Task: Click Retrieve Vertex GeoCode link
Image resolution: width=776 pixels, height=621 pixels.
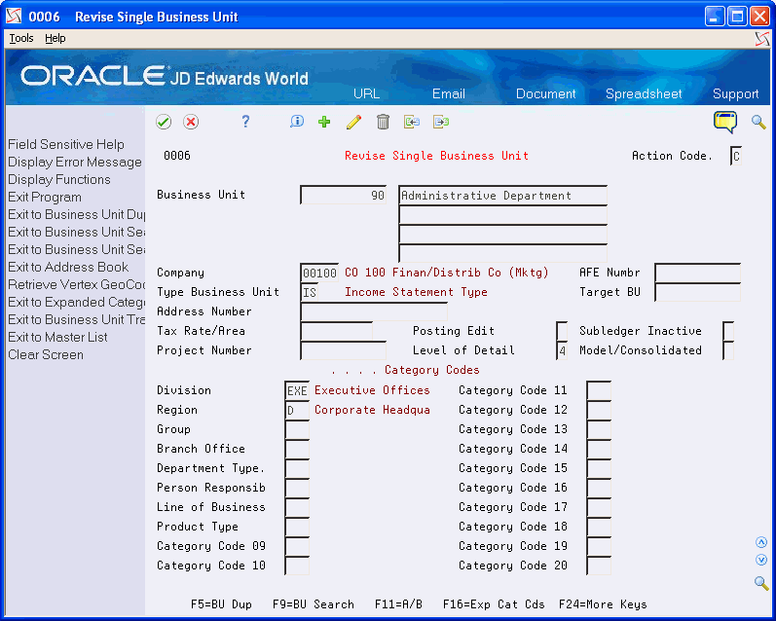Action: [76, 284]
